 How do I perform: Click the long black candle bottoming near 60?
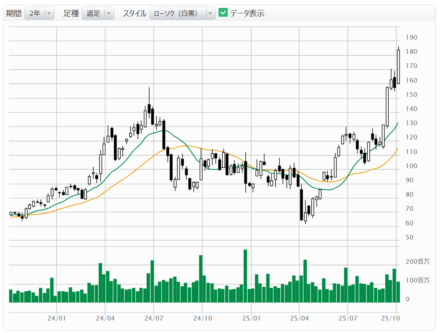301,204
